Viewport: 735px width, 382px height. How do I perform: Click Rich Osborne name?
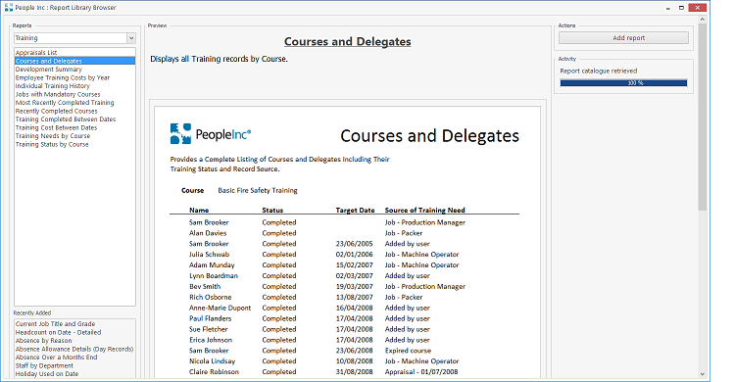210,297
